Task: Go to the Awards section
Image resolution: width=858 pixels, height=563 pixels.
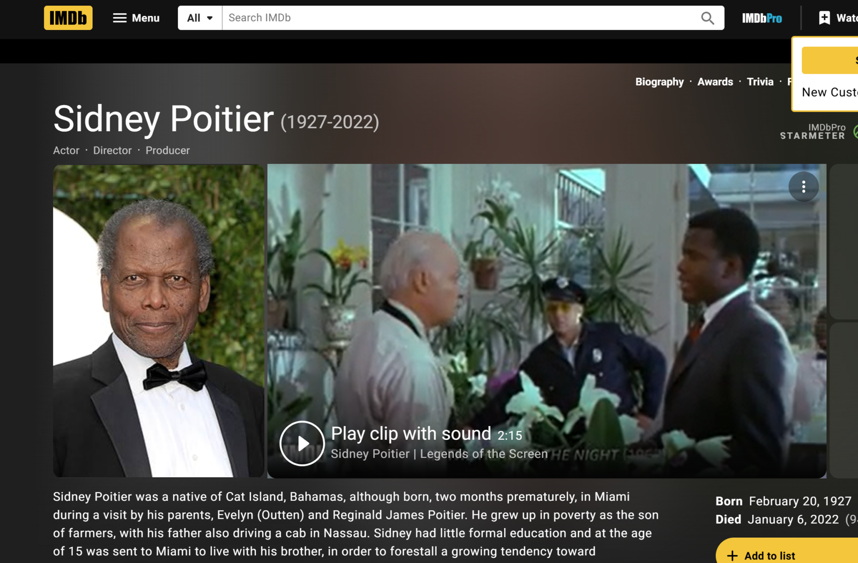Action: (x=715, y=82)
